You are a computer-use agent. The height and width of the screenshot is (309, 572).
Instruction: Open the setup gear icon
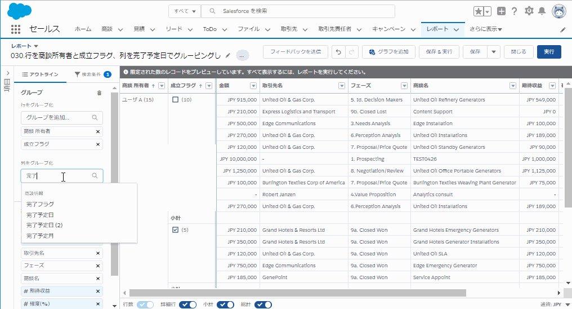(529, 11)
